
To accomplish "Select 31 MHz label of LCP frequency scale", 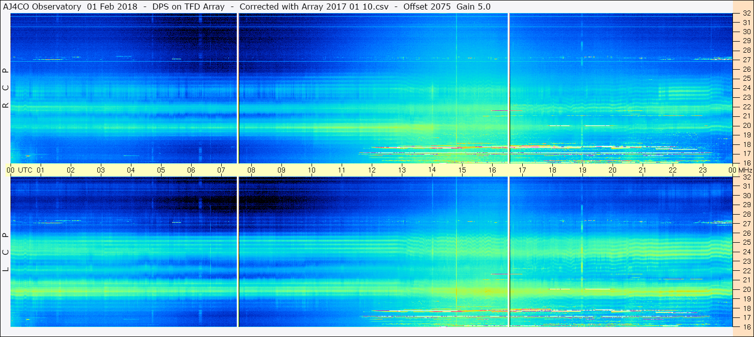I will coord(746,186).
